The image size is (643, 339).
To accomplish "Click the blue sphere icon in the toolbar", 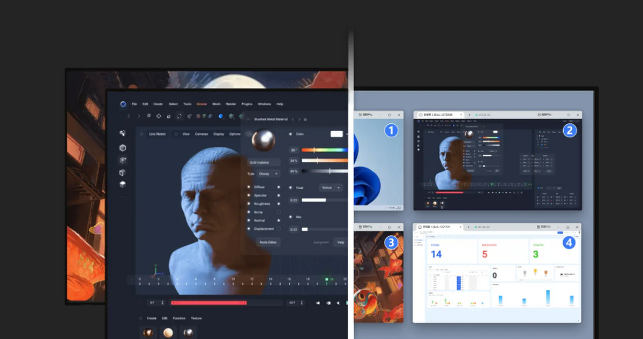I will tap(221, 116).
